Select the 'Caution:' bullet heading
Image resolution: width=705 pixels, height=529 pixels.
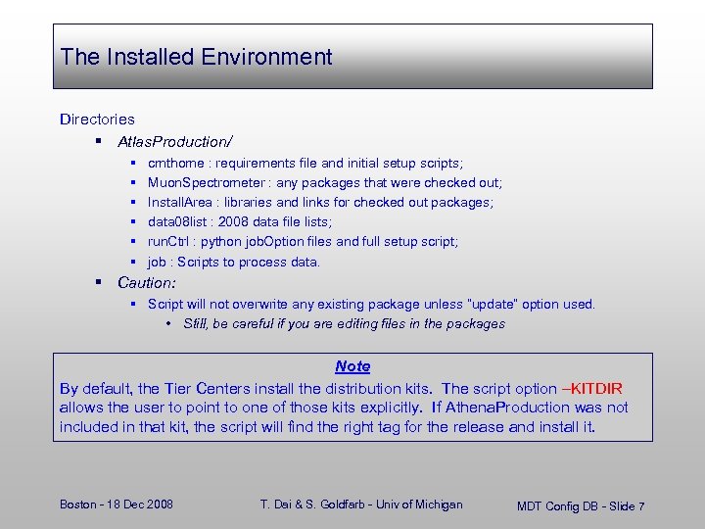click(x=147, y=282)
